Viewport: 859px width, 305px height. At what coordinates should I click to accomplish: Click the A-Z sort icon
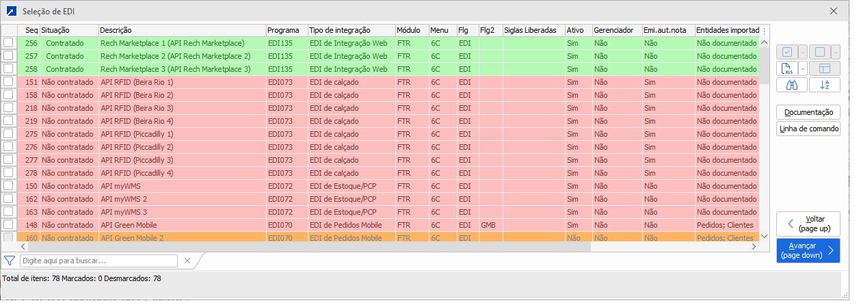[x=825, y=85]
